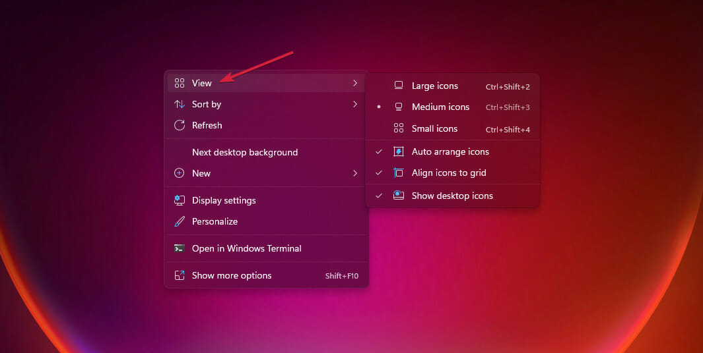Choose Next desktop background
This screenshot has height=353, width=703.
point(267,152)
